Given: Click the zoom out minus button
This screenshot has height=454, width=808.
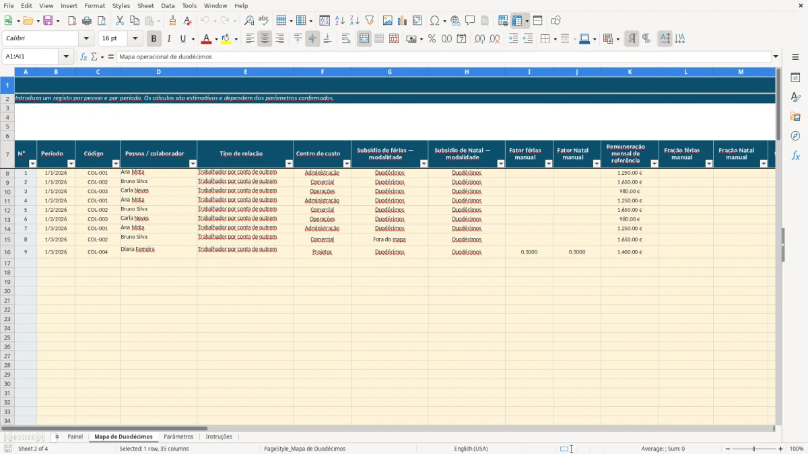Looking at the screenshot, I should [x=728, y=449].
